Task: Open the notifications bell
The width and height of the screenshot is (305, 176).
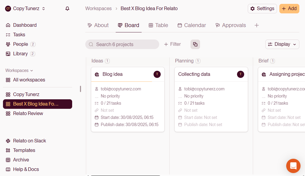Action: click(x=67, y=9)
